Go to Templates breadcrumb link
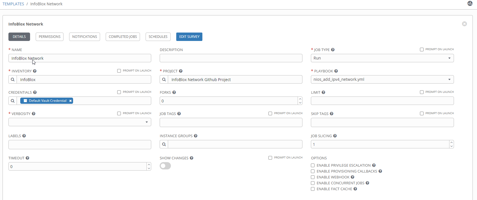 [x=13, y=4]
